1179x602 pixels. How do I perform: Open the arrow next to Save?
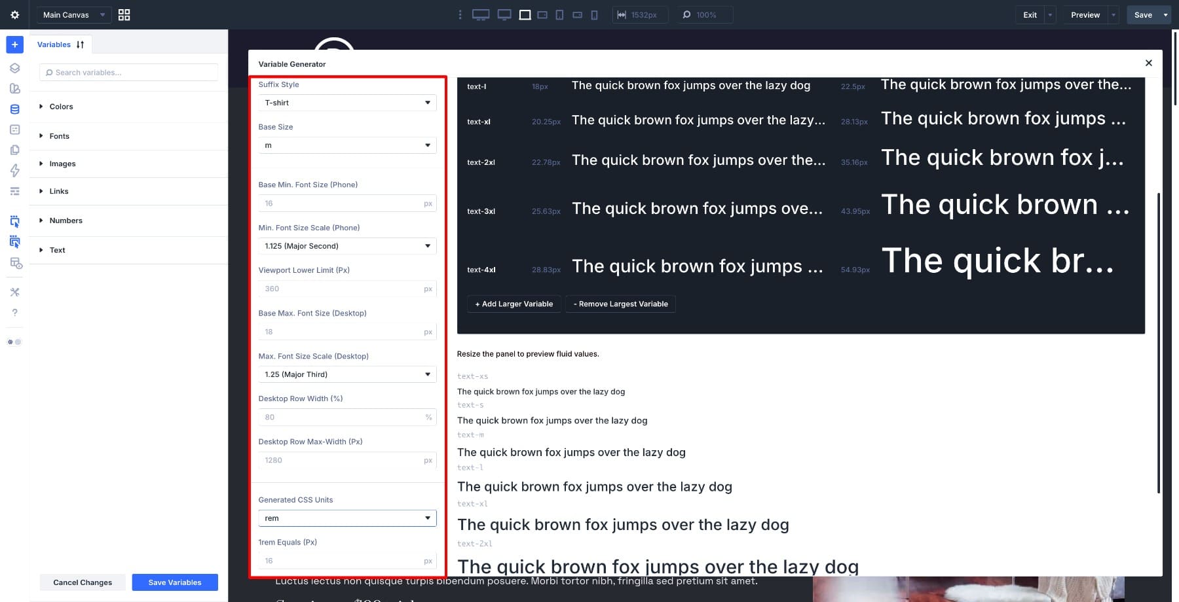(1165, 14)
